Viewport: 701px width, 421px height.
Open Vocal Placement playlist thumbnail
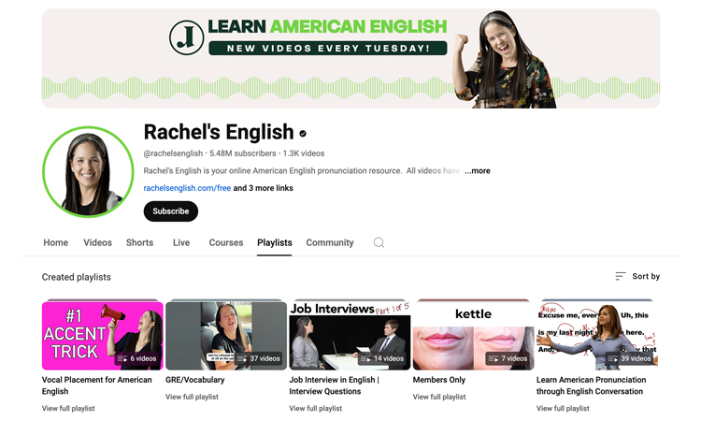click(103, 335)
